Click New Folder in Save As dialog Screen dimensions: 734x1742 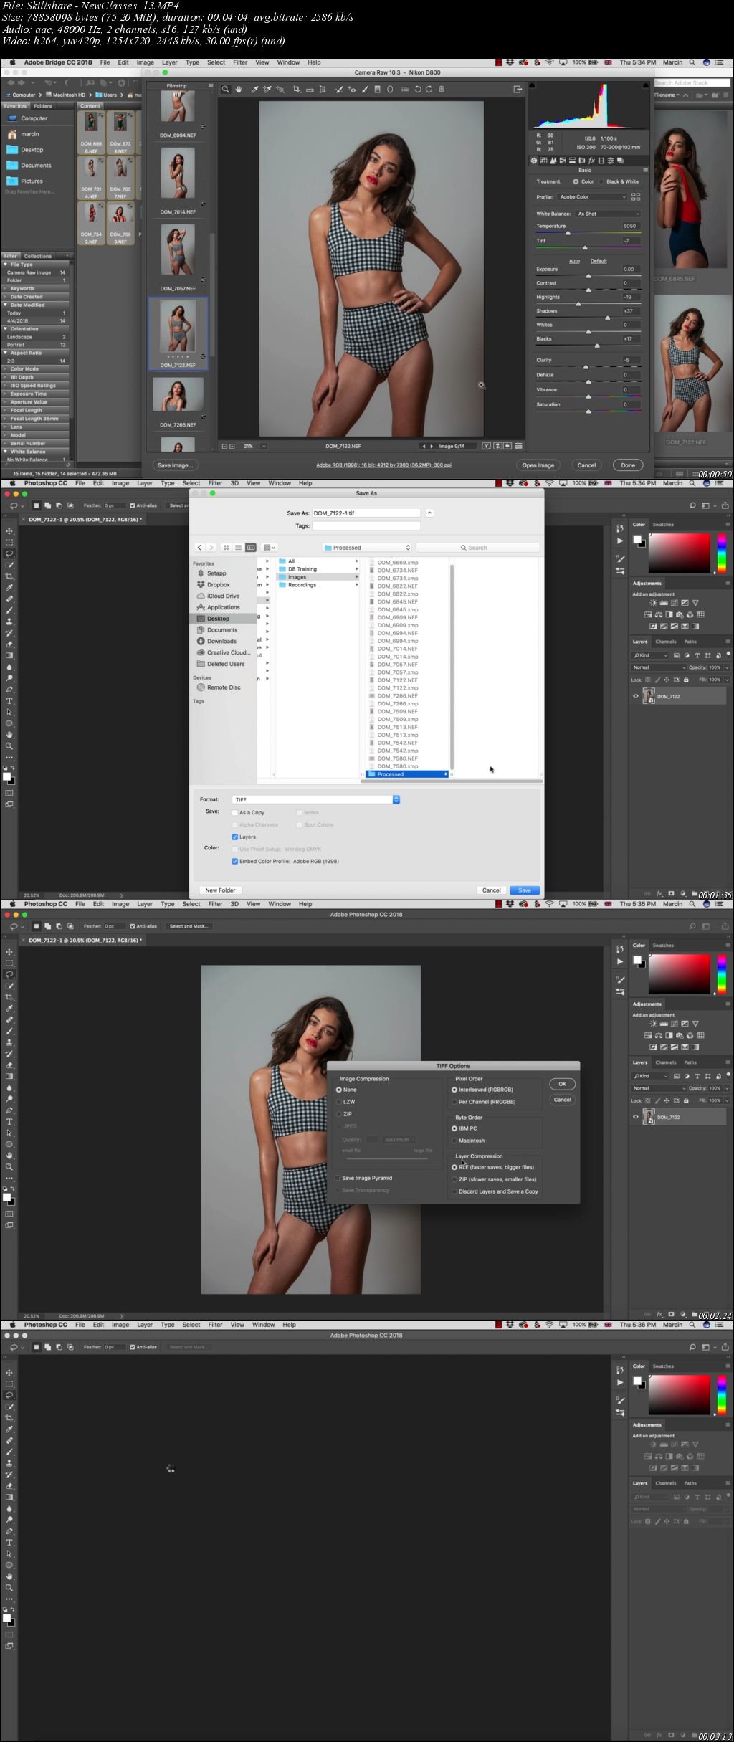tap(220, 890)
